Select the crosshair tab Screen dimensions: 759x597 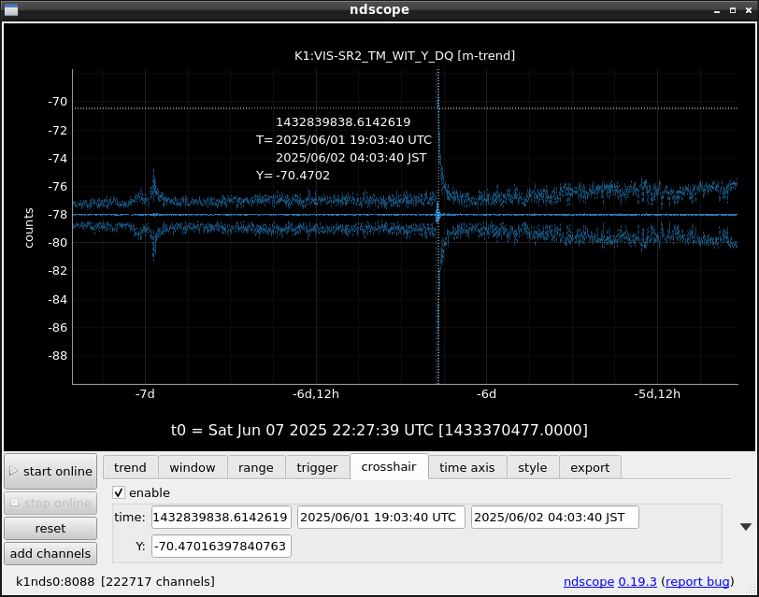click(x=389, y=466)
